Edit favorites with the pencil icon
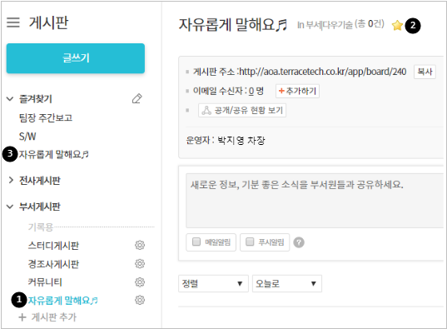447x329 pixels. (137, 99)
